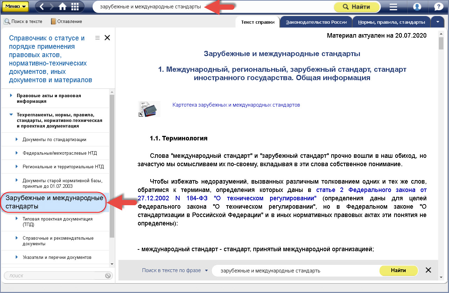Click the document vertical scrollbar thumb

[441, 43]
